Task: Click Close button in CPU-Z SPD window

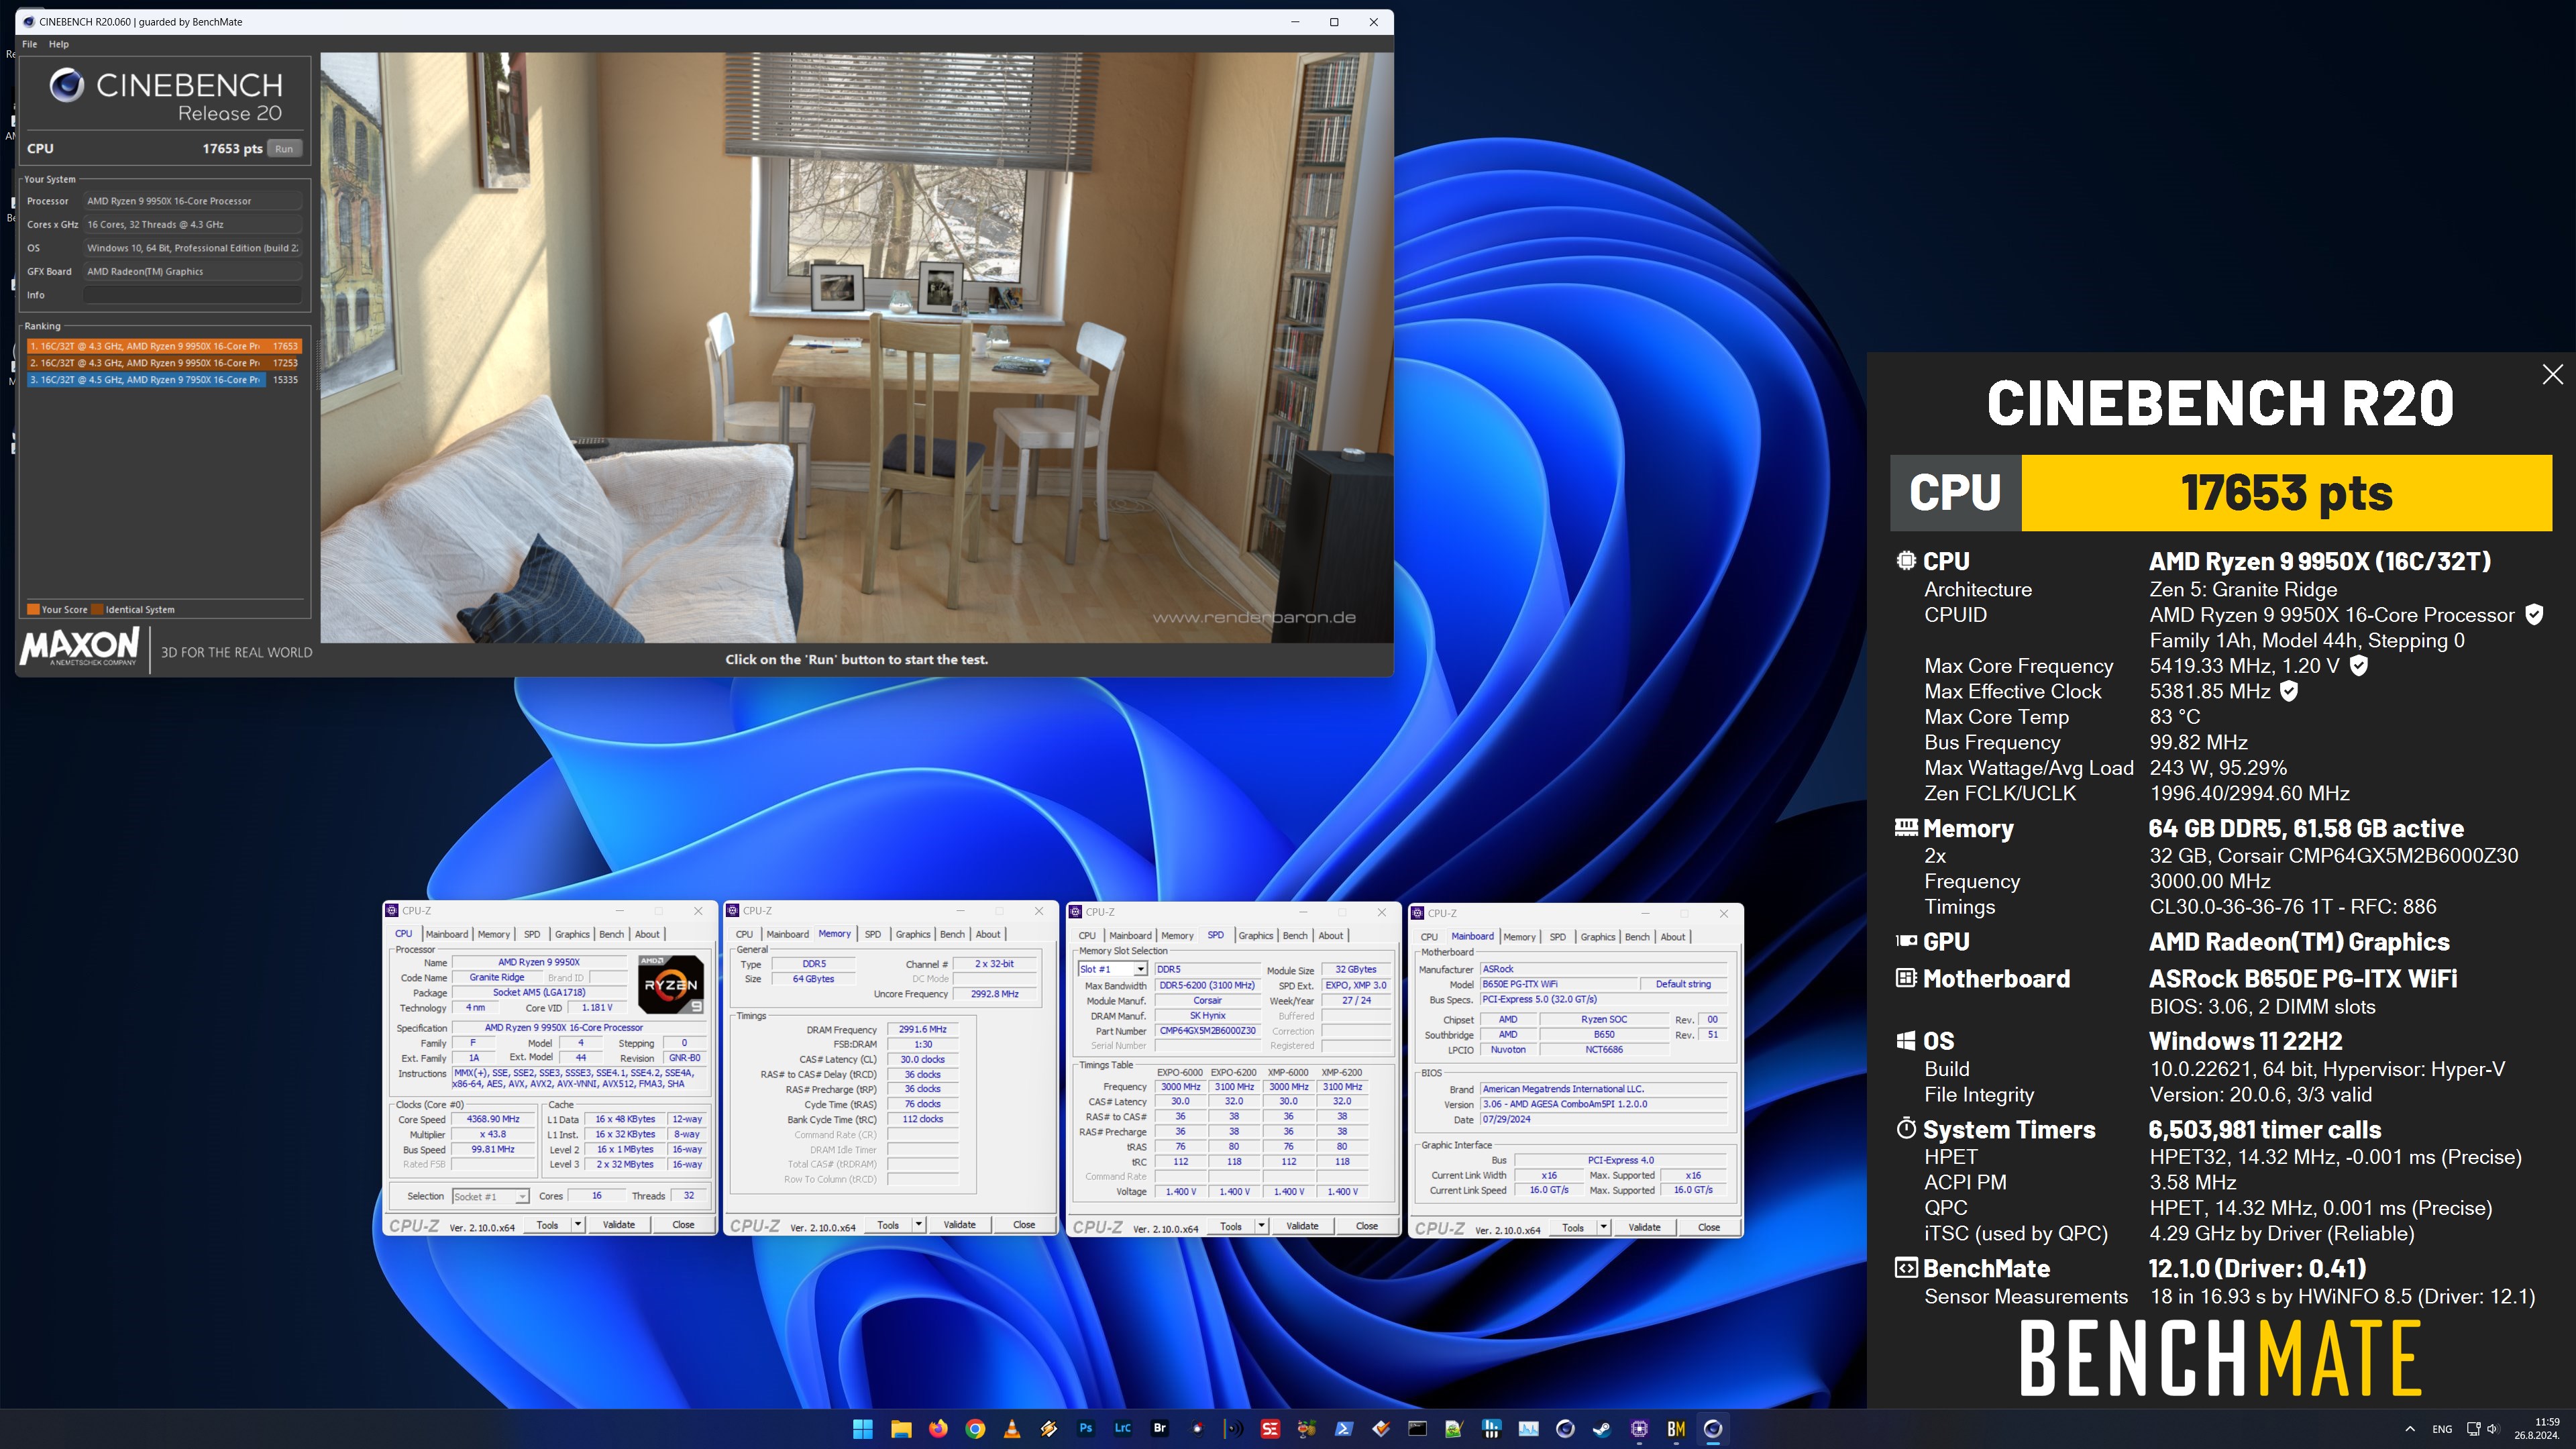Action: coord(1366,1226)
